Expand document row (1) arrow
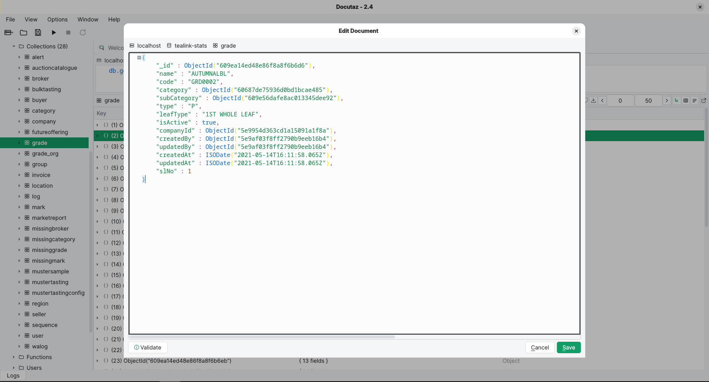Image resolution: width=709 pixels, height=382 pixels. (x=97, y=125)
